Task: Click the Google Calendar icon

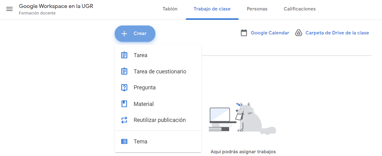Action: click(x=244, y=33)
